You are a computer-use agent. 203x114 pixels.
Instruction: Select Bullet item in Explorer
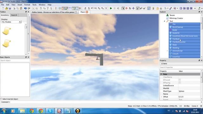pos(185,30)
